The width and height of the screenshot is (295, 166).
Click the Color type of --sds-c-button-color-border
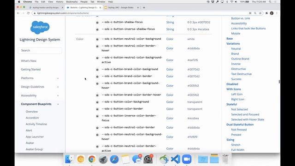tap(170, 109)
